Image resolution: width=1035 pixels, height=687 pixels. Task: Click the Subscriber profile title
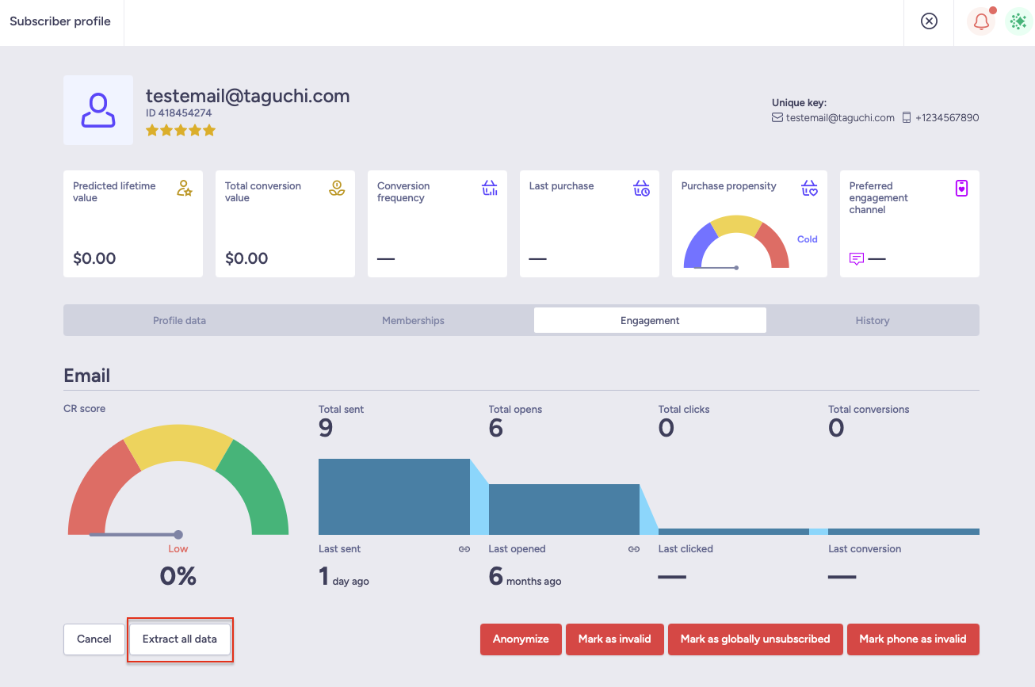point(60,21)
